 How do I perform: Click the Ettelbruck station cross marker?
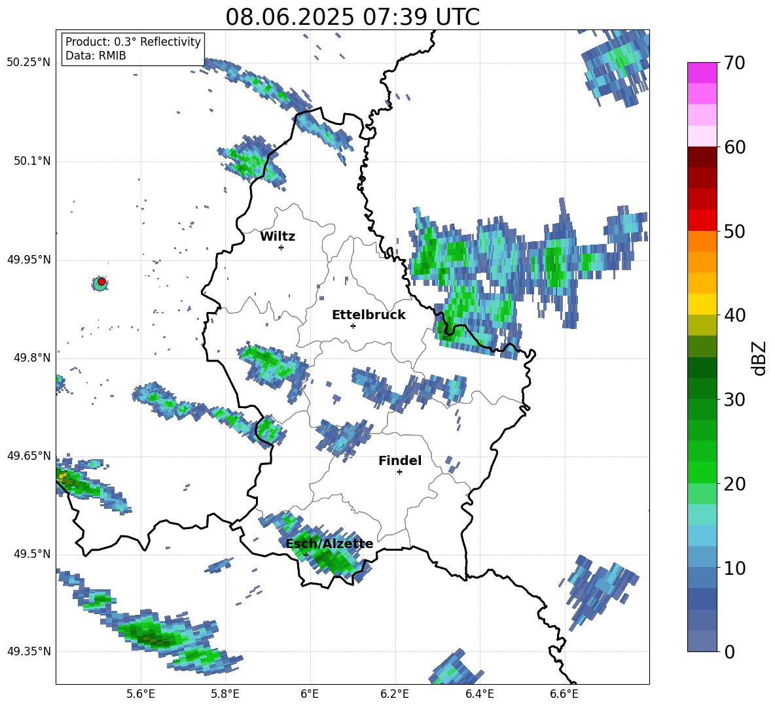coord(353,326)
